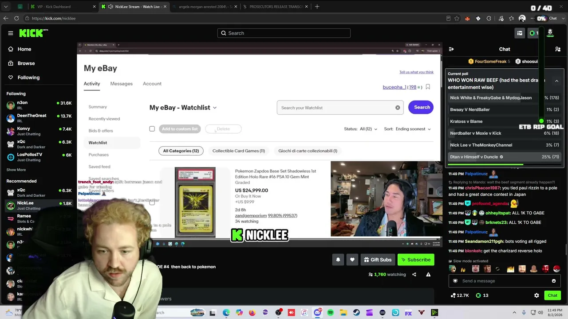Open browser extensions puzzle icon
Viewport: 568px width, 319px height.
489,18
